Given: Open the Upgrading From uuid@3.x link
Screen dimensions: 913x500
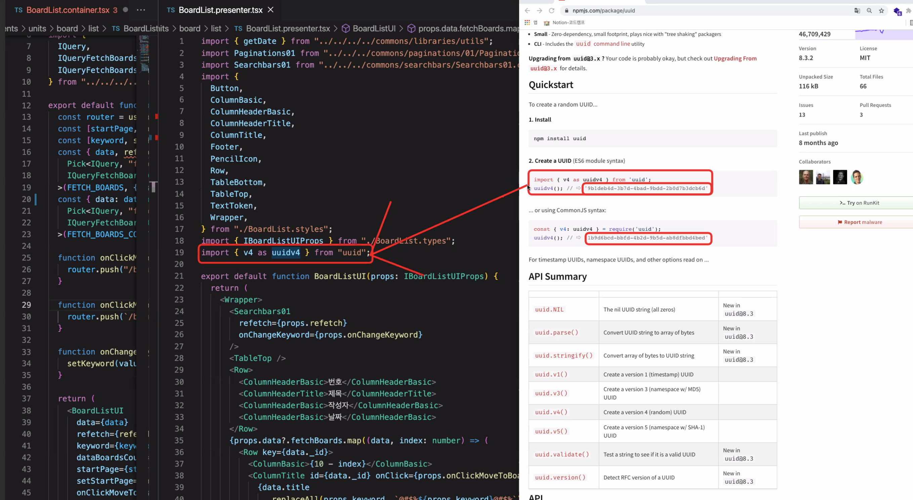Looking at the screenshot, I should click(735, 58).
